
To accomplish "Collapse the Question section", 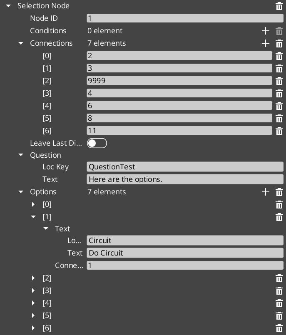I will pos(21,155).
